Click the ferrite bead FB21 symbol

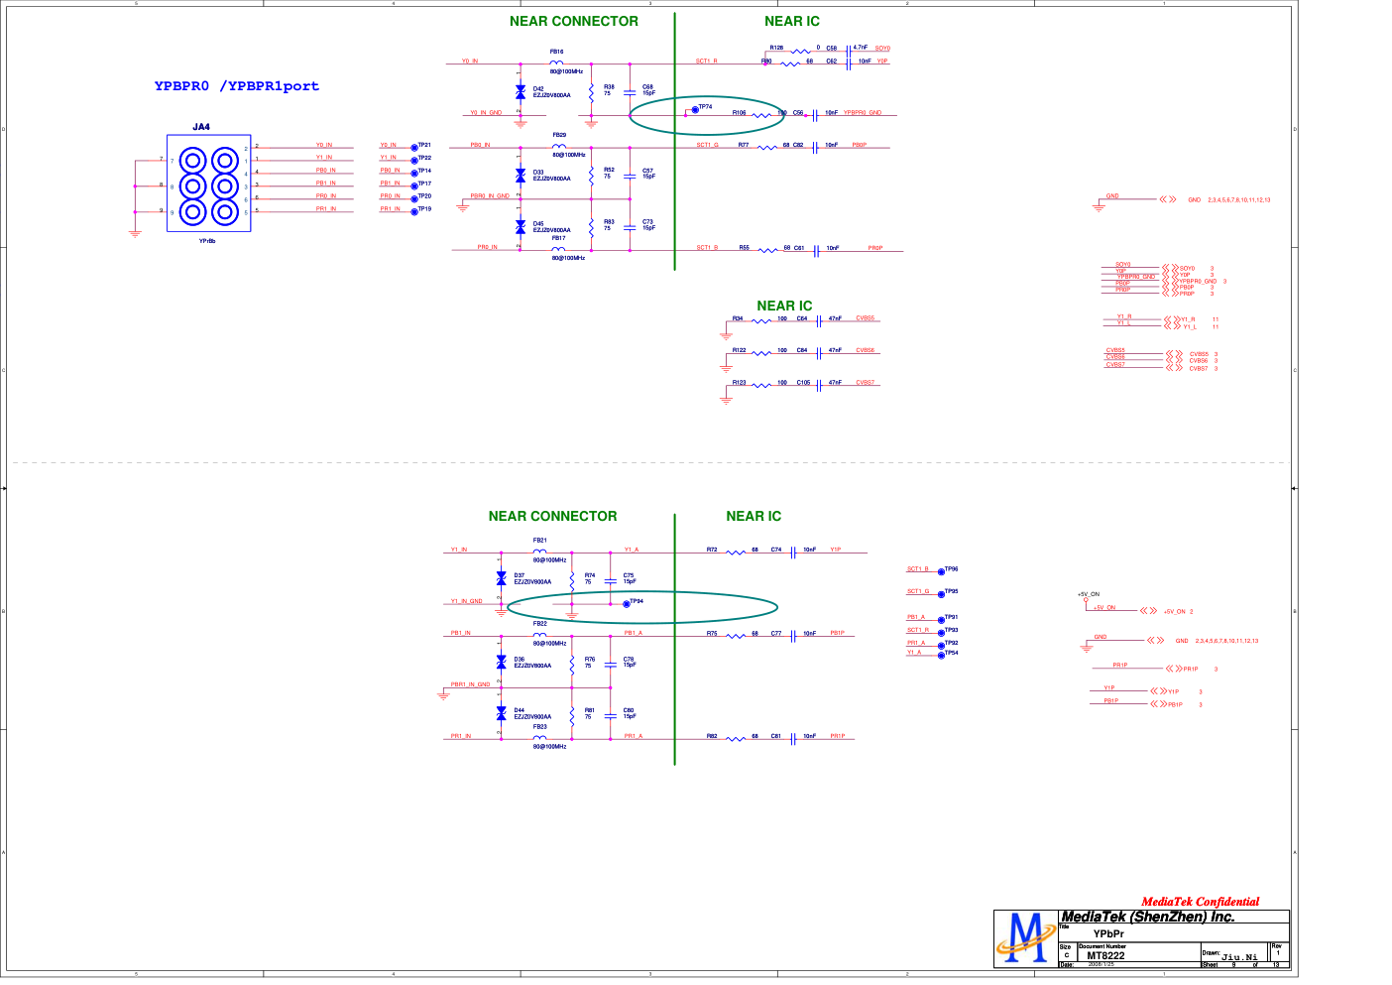click(x=539, y=551)
